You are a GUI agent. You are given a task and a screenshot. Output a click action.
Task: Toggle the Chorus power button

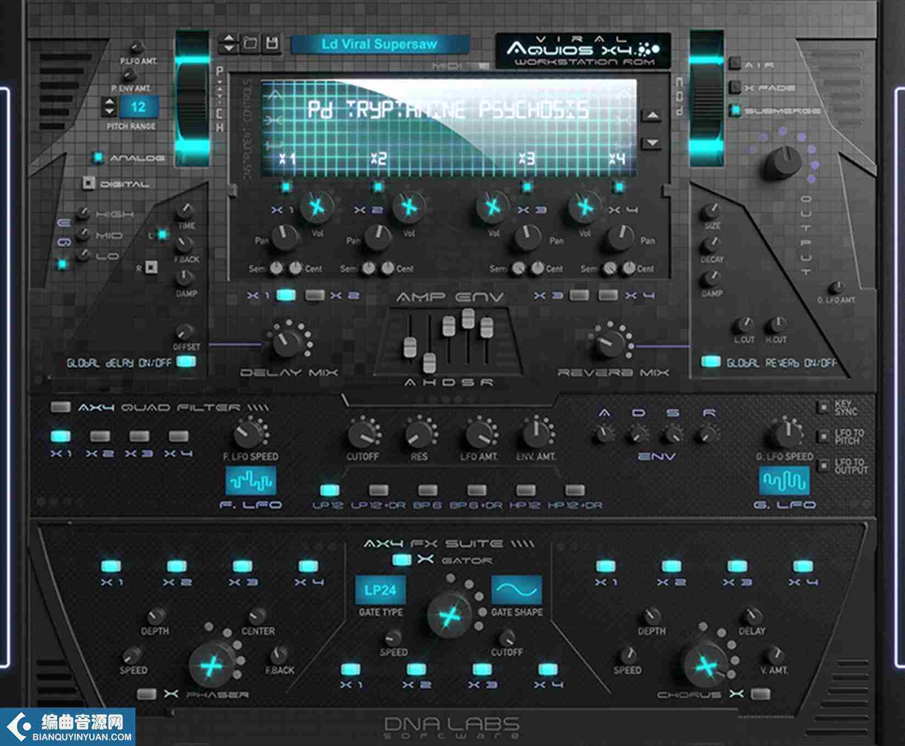[x=760, y=694]
